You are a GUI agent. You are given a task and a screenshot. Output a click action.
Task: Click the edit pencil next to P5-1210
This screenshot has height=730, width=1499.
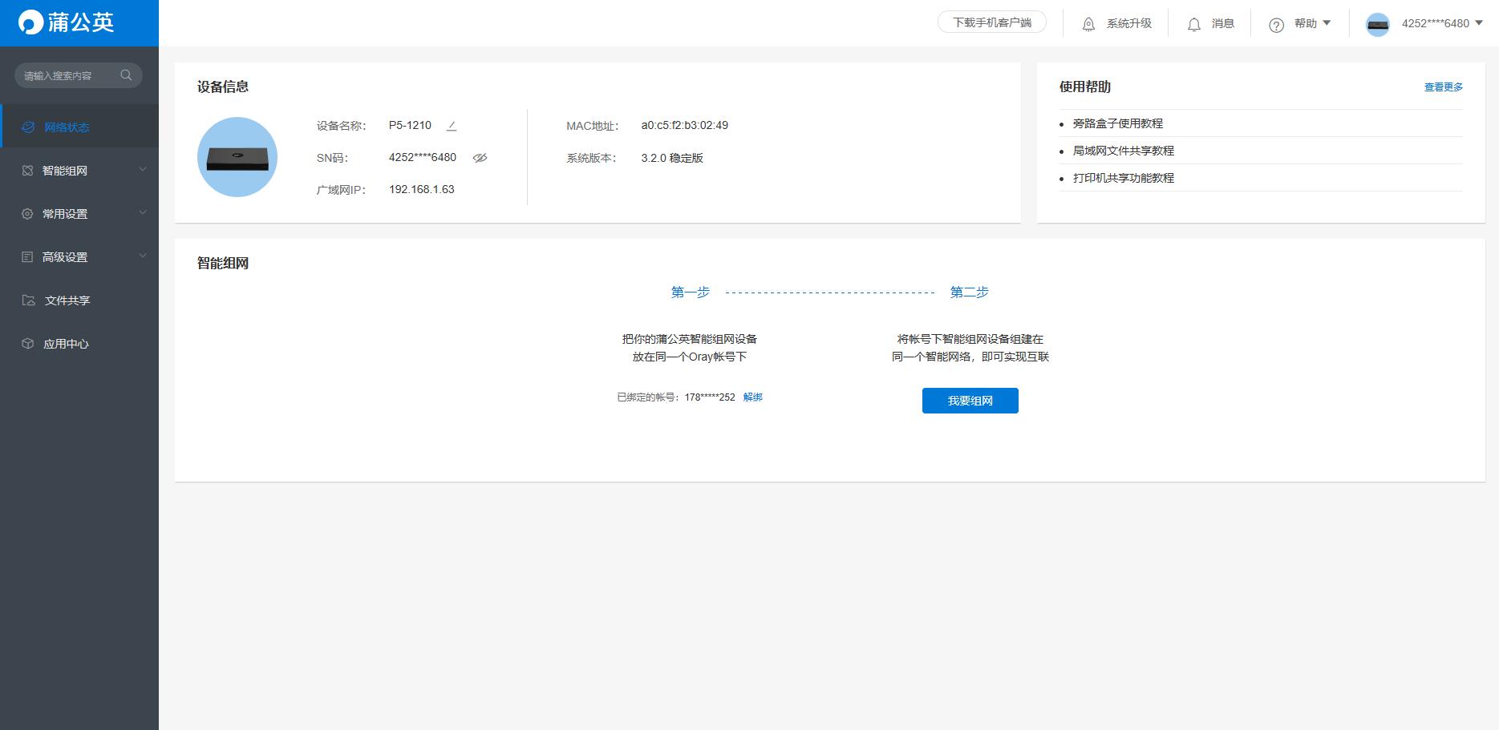452,125
